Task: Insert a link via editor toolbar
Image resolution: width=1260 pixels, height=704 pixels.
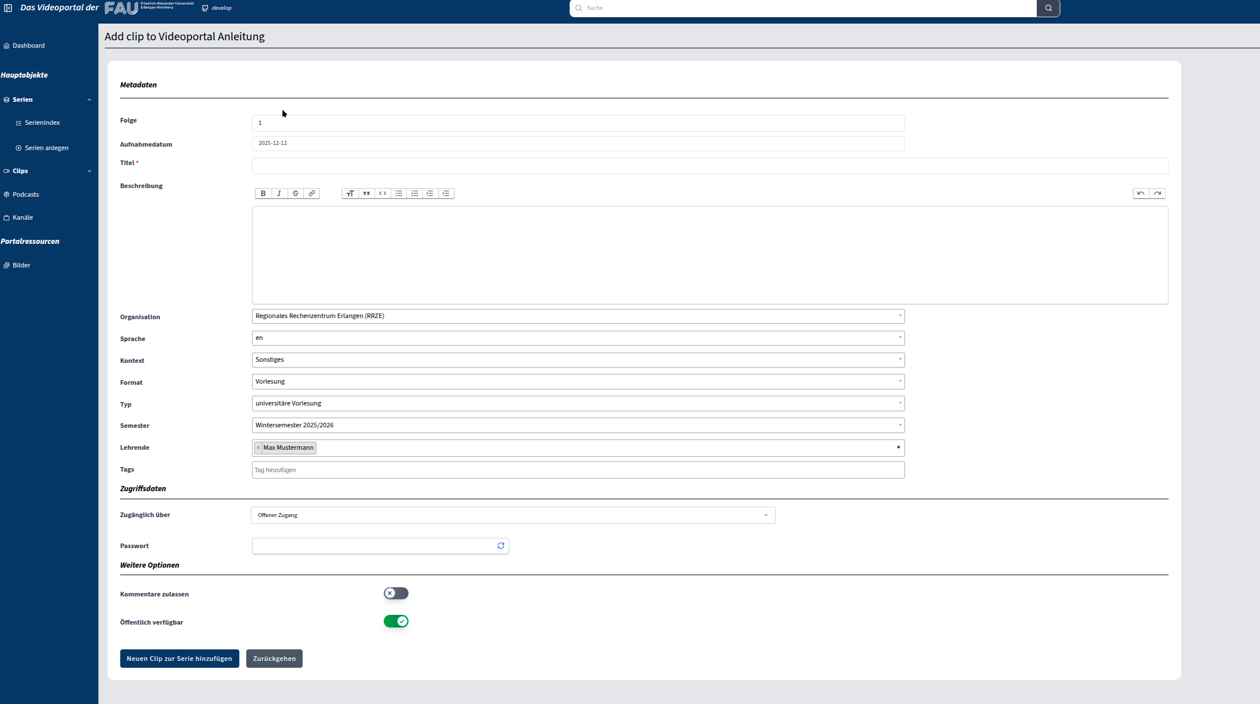Action: tap(311, 193)
